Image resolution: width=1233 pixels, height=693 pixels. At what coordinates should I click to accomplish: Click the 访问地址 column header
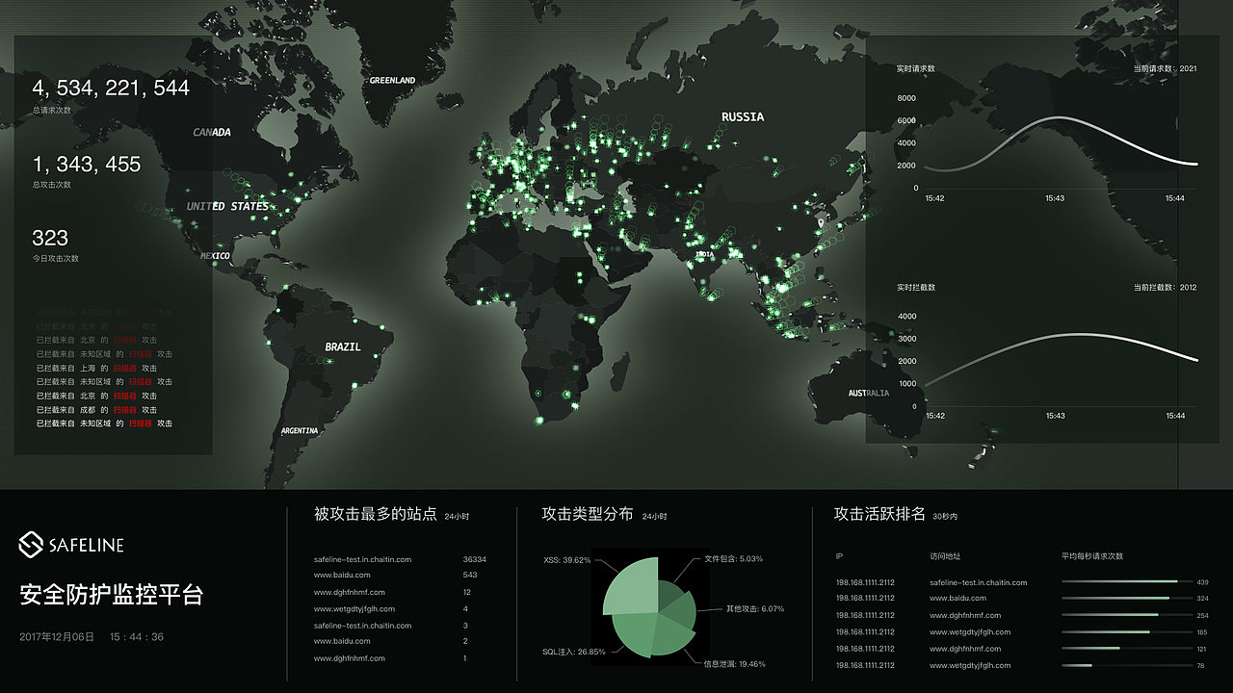945,556
